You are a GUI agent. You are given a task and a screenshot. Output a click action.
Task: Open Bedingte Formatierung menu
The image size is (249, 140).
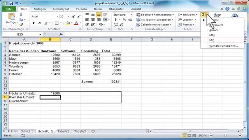[x=155, y=15]
